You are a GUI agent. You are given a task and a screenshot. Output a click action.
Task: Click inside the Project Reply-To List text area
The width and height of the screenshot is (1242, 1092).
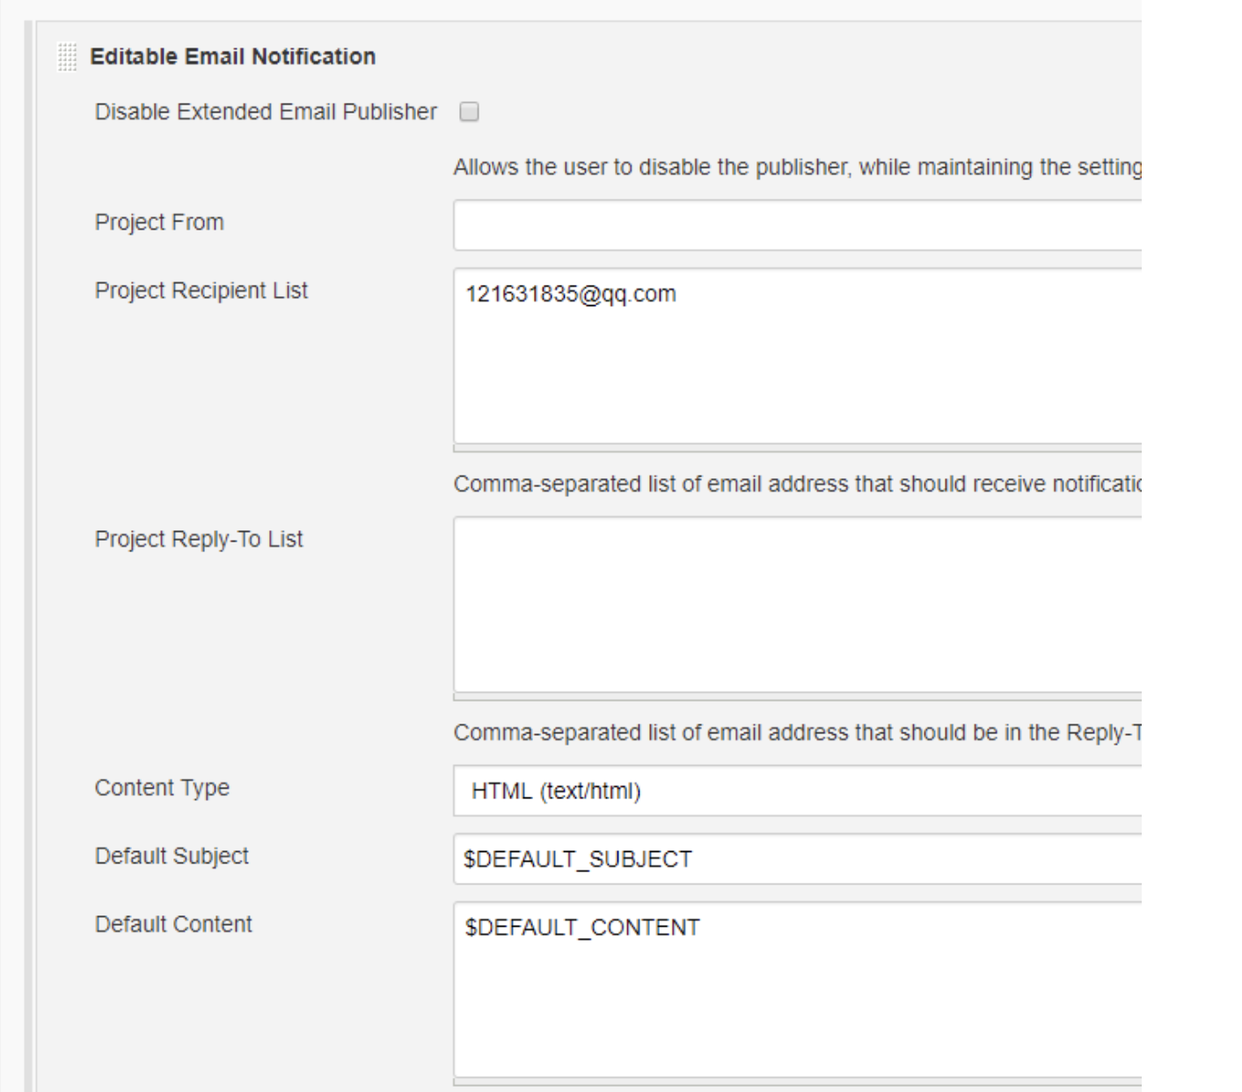797,605
